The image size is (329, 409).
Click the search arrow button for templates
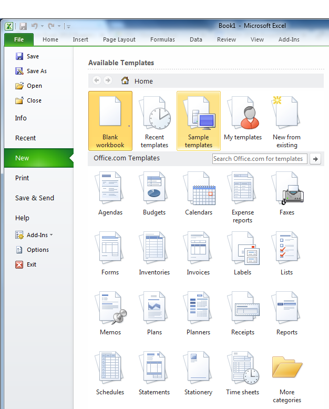point(315,159)
